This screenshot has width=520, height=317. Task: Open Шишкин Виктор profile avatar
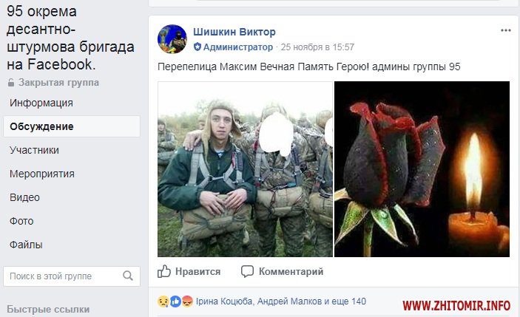[x=172, y=39]
